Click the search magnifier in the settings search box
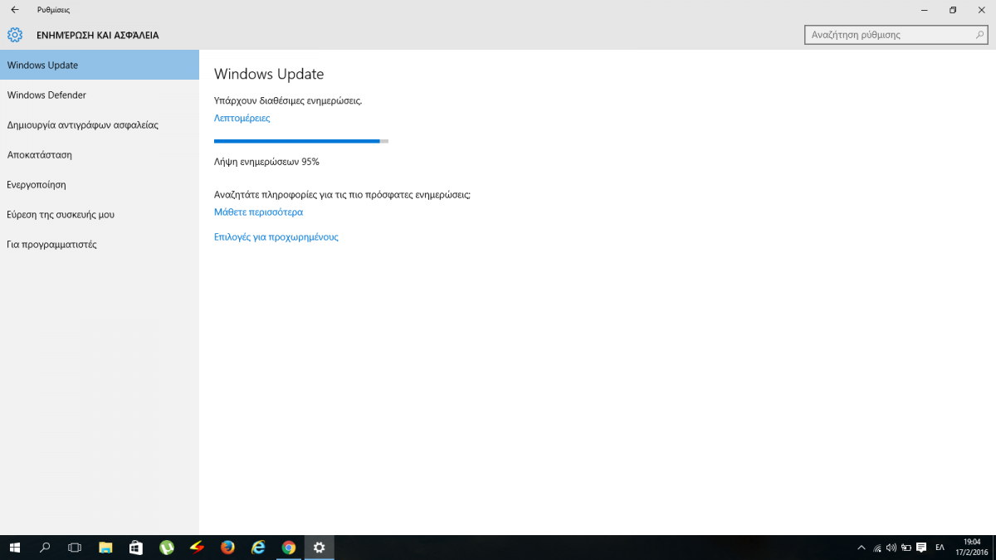Viewport: 996px width, 560px height. click(980, 35)
